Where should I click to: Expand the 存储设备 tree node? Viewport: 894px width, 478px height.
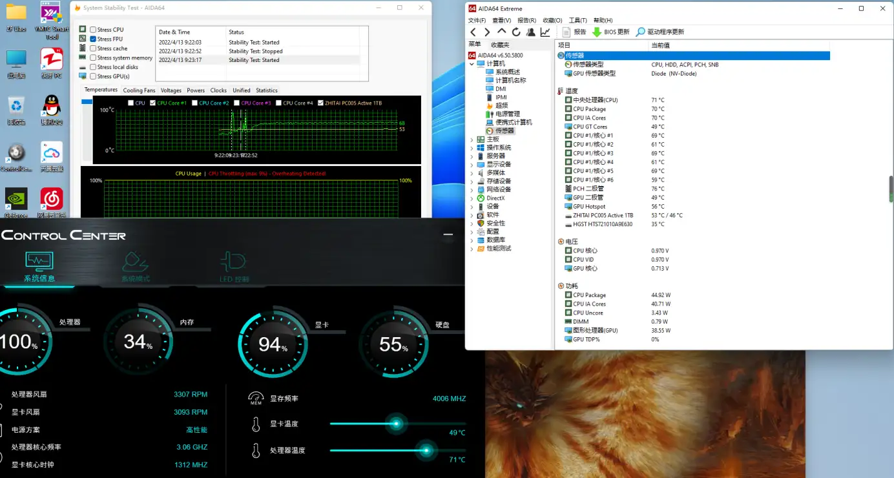pos(472,181)
